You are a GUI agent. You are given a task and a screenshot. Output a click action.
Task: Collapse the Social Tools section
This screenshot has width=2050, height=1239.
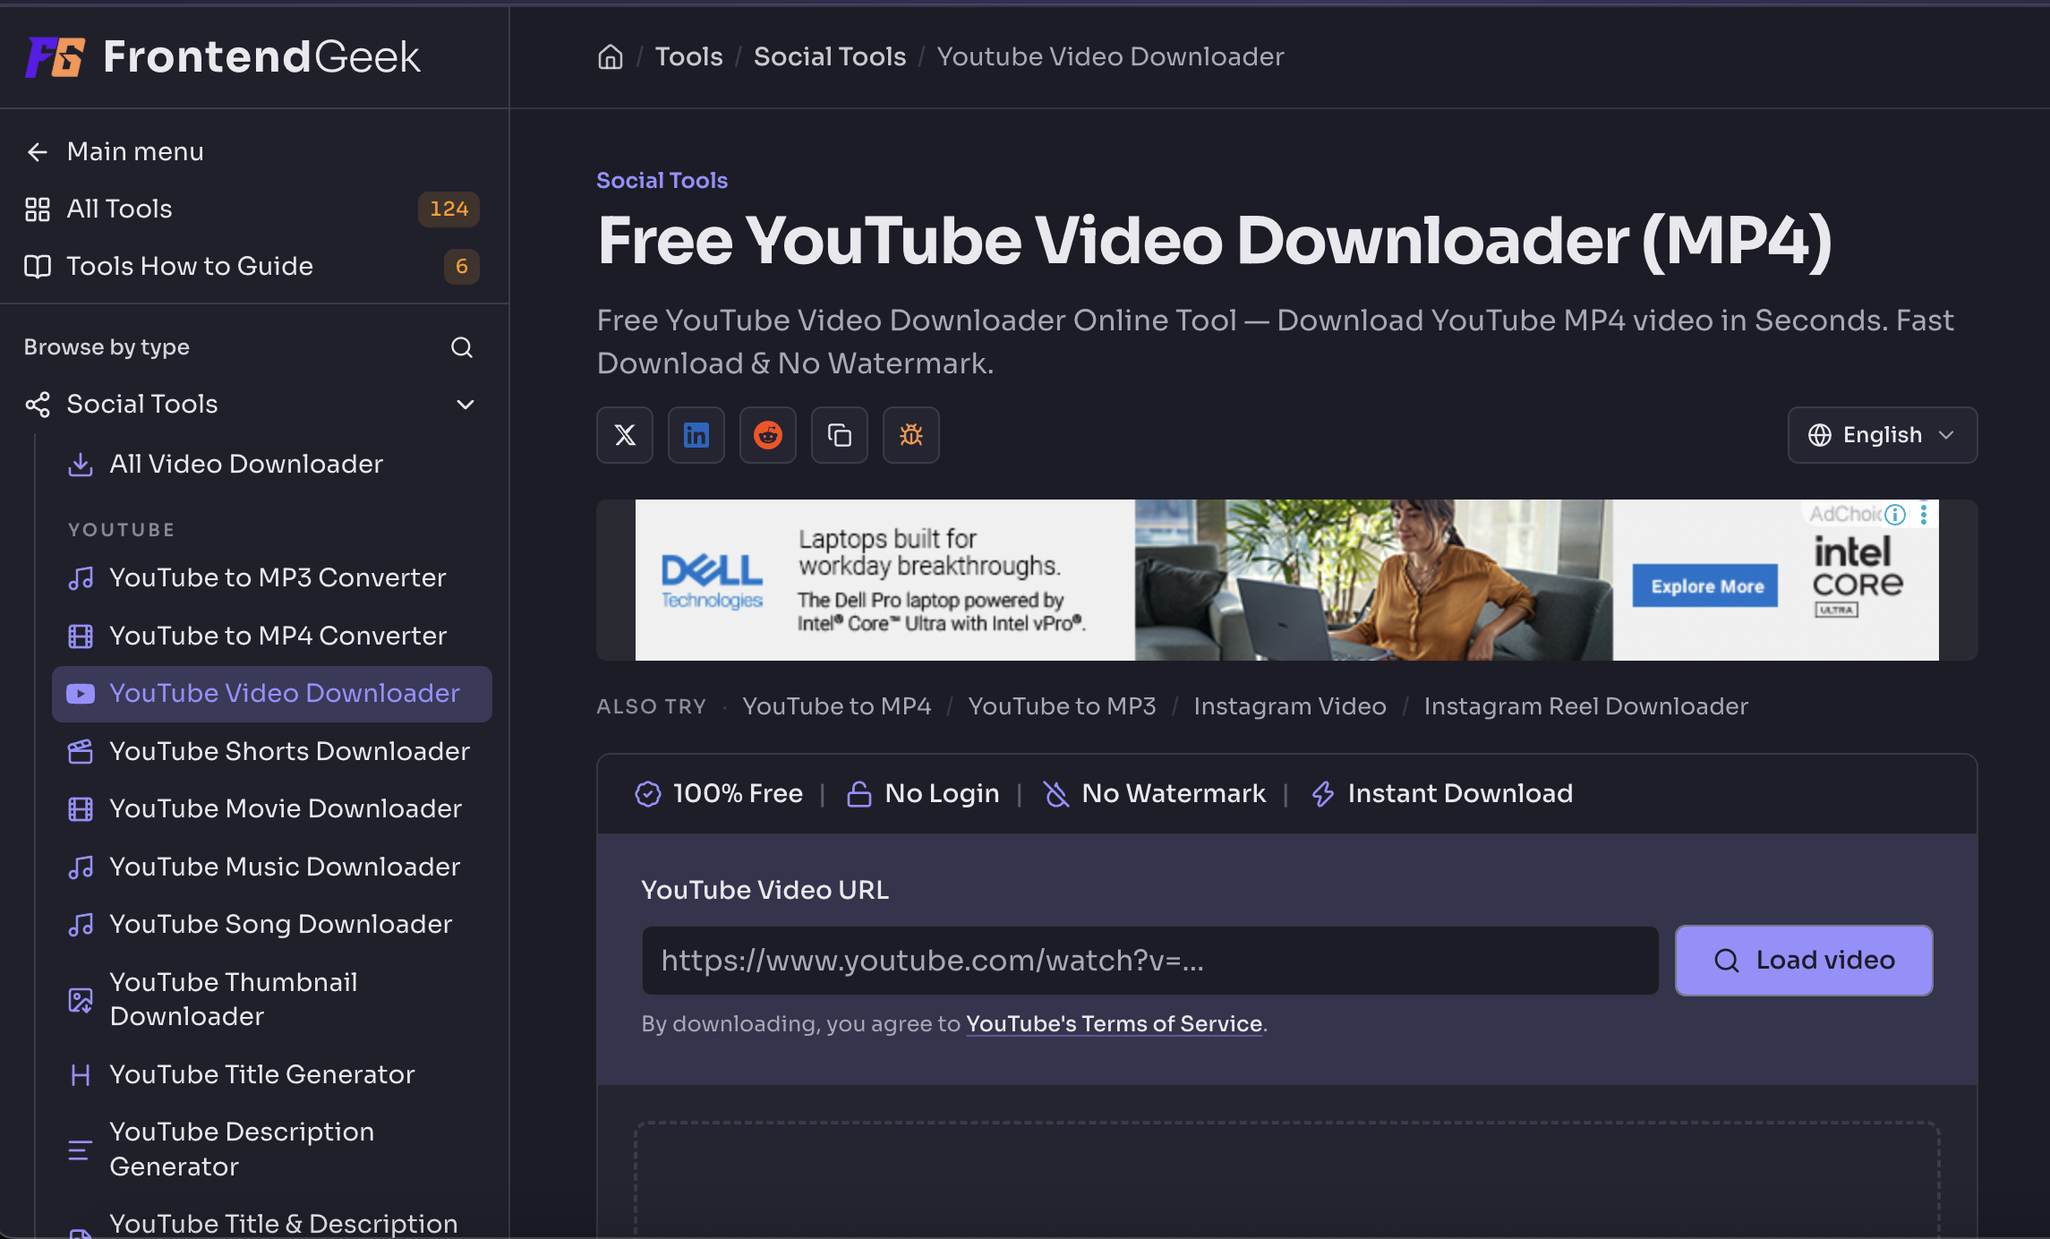point(466,405)
